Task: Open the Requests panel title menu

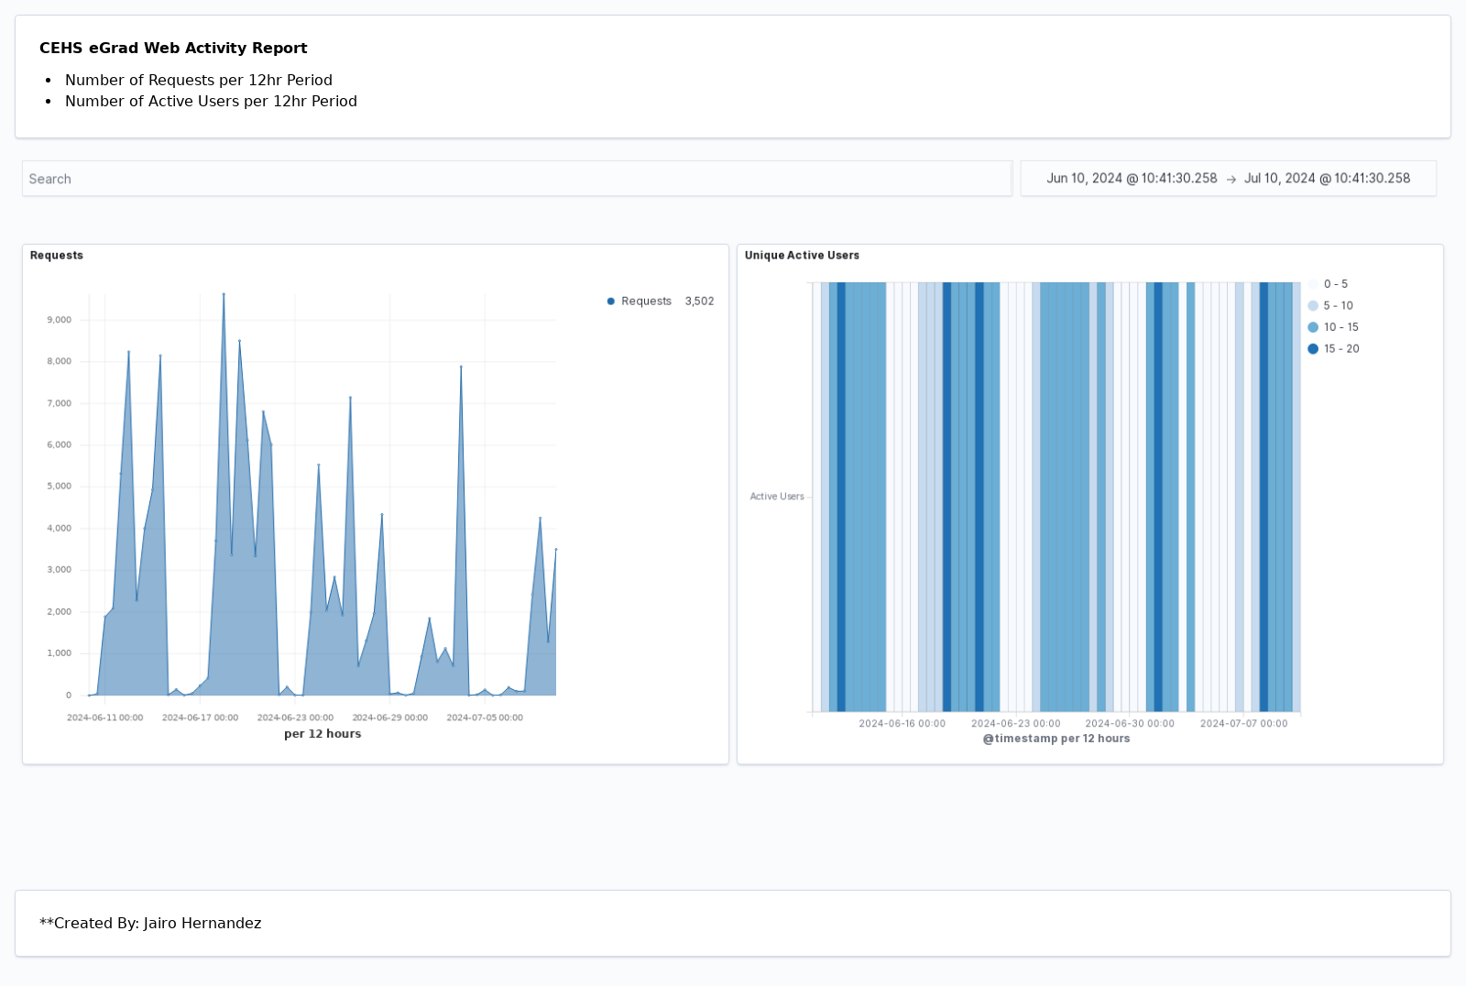Action: pyautogui.click(x=56, y=256)
